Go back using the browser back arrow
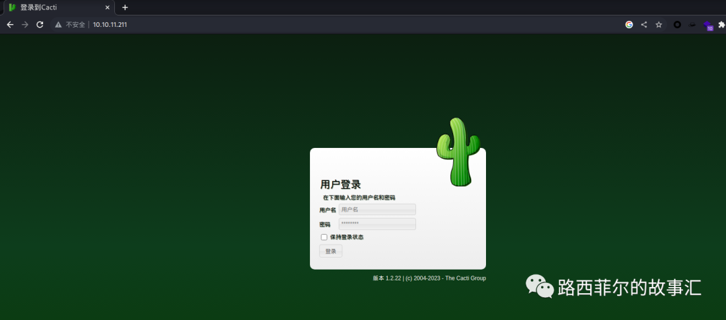This screenshot has width=726, height=320. (x=10, y=25)
